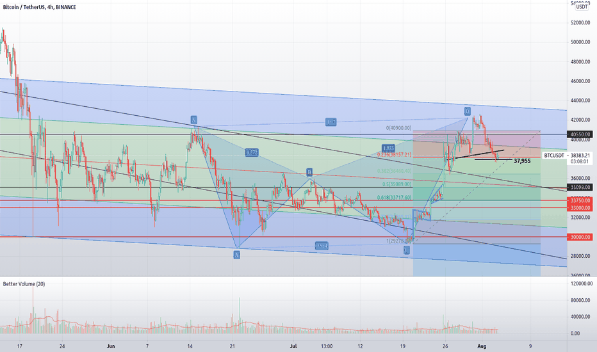Click the 35098.00 horizontal line price tag
597x352 pixels.
(580, 188)
